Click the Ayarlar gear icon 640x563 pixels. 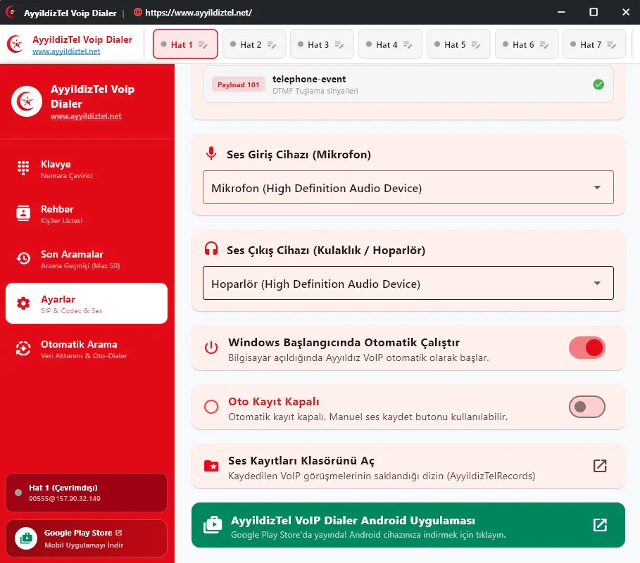23,303
